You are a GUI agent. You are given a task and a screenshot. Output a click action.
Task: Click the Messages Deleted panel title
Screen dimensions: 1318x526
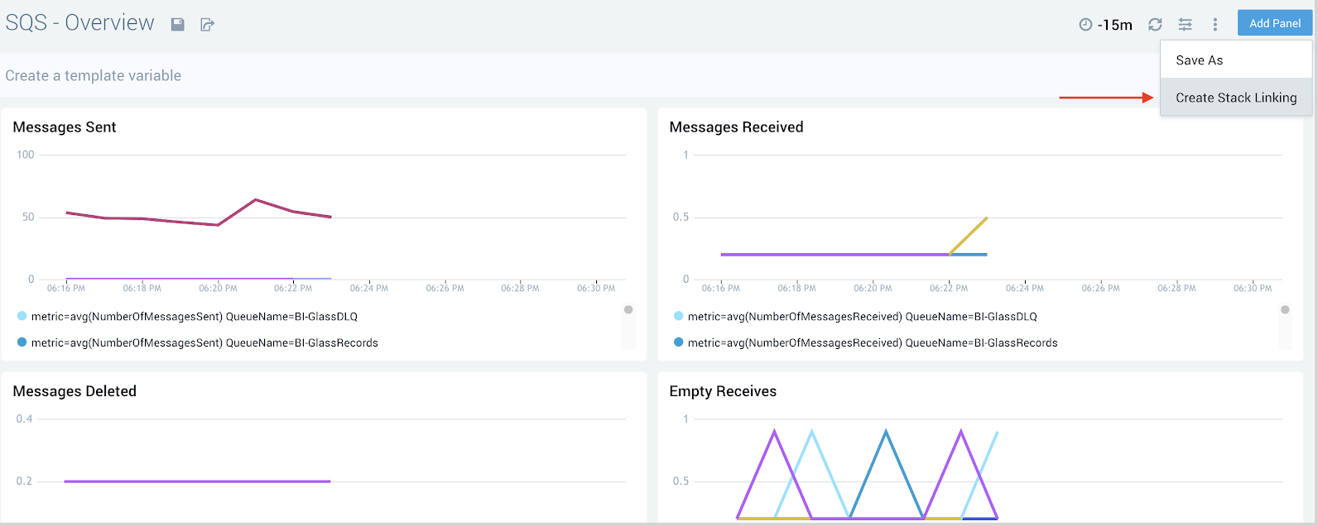click(75, 391)
